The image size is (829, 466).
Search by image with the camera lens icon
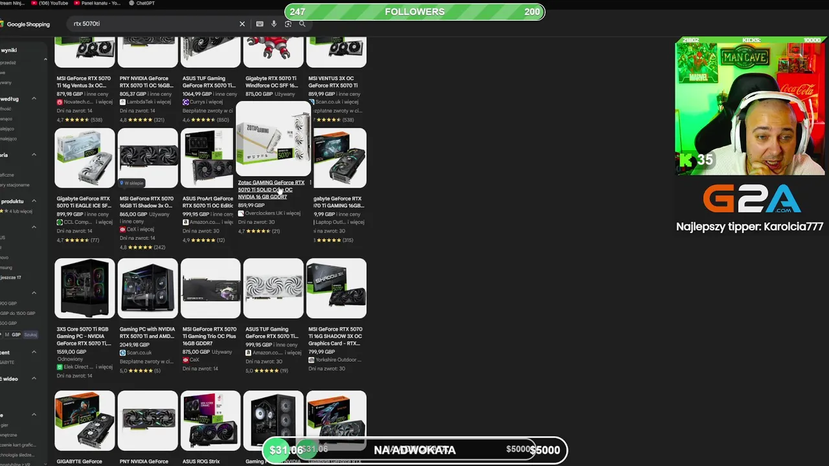tap(288, 24)
